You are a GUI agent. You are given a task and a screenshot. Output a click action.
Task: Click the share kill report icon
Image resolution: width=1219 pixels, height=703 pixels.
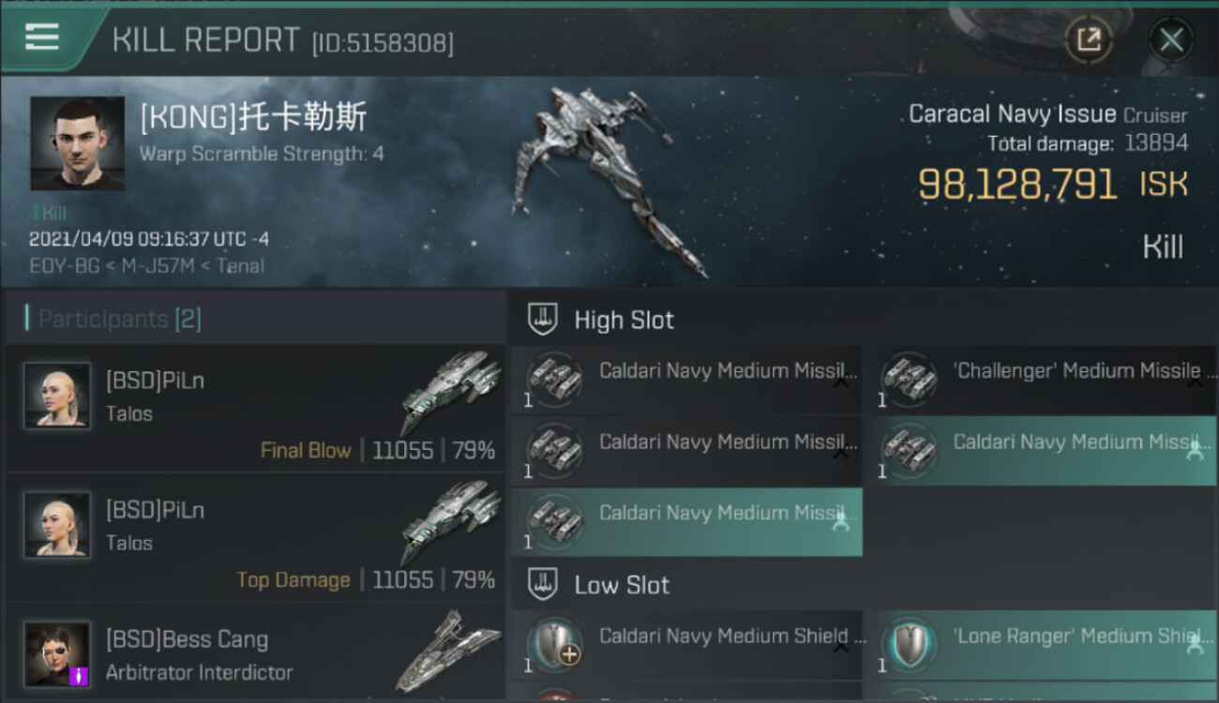[1089, 40]
